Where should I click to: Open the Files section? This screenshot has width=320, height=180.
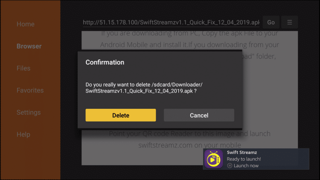click(x=23, y=68)
